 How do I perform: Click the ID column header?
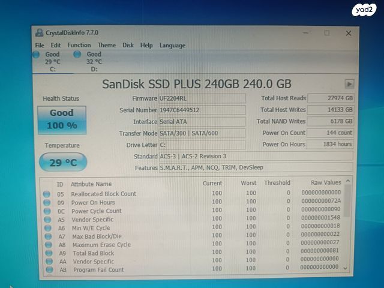click(x=60, y=184)
